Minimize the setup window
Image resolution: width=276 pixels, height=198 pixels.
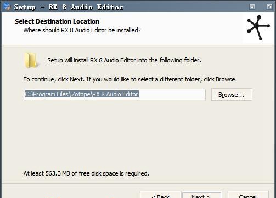(252, 7)
